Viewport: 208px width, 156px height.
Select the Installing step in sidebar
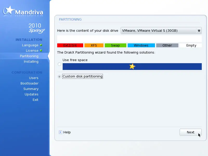(x=31, y=62)
